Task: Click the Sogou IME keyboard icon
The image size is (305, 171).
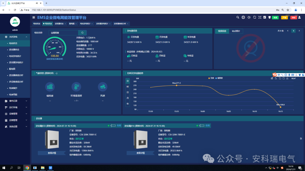Action: [x=293, y=75]
